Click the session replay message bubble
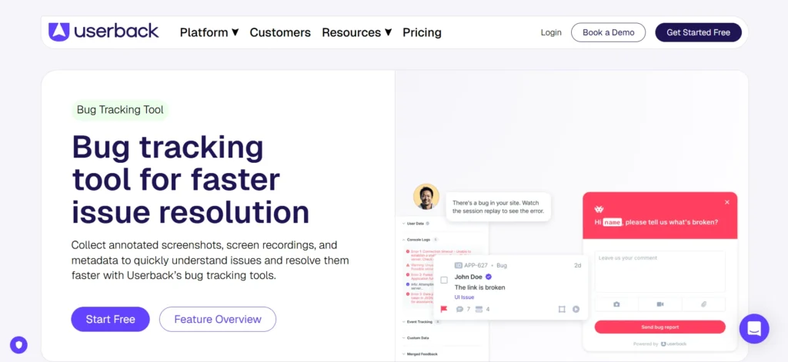 tap(499, 207)
